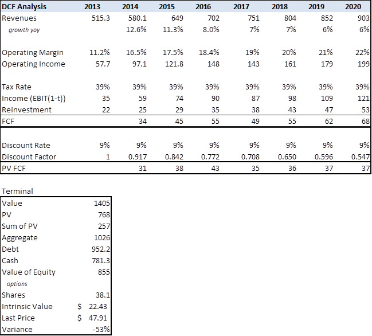Select the Tax Rate label
Screen dimensions: 372x336
[17, 87]
